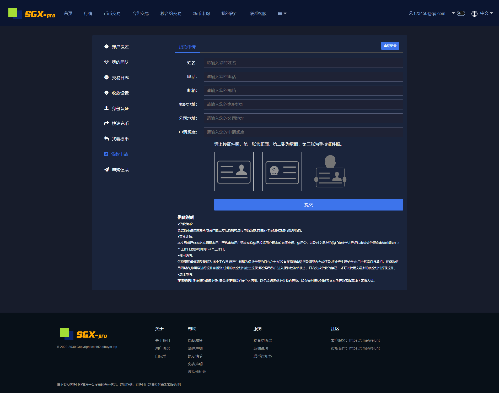Viewport: 499px width, 393px height.
Task: Click the SGX-pro logo in the header
Action: click(32, 13)
